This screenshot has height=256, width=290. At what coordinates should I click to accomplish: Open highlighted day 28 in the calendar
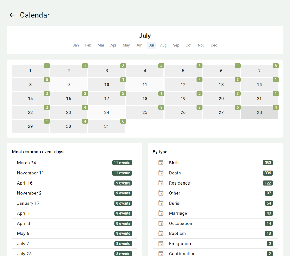pos(259,112)
